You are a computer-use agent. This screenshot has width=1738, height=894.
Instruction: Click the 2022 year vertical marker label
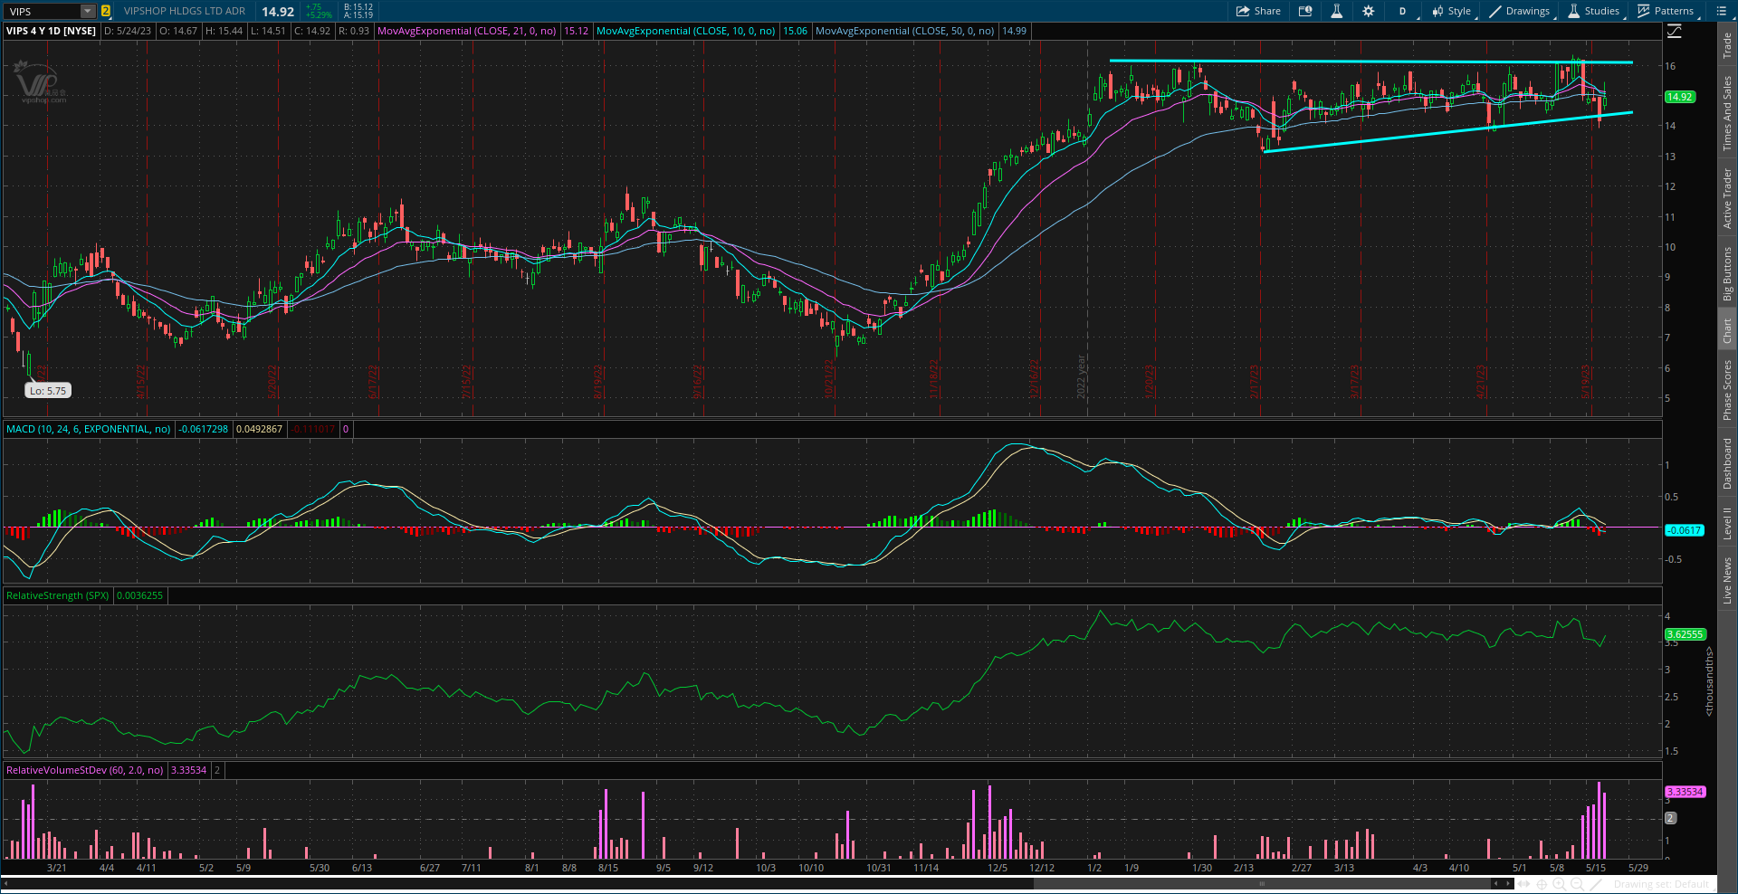pyautogui.click(x=1081, y=376)
